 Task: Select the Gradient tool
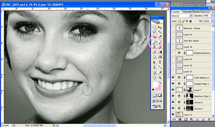click(160, 52)
